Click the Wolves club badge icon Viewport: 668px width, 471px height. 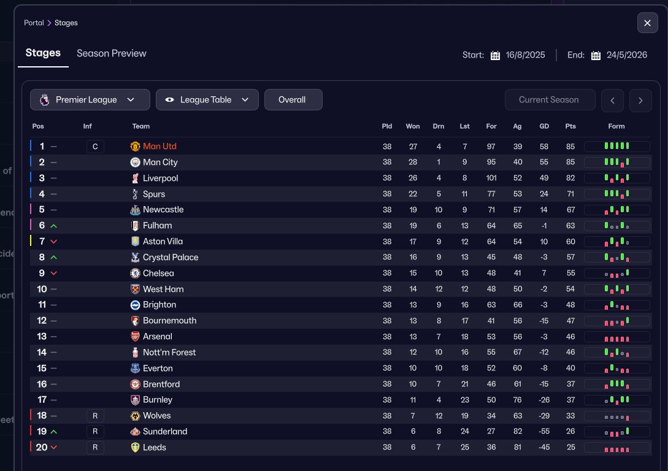pos(136,416)
